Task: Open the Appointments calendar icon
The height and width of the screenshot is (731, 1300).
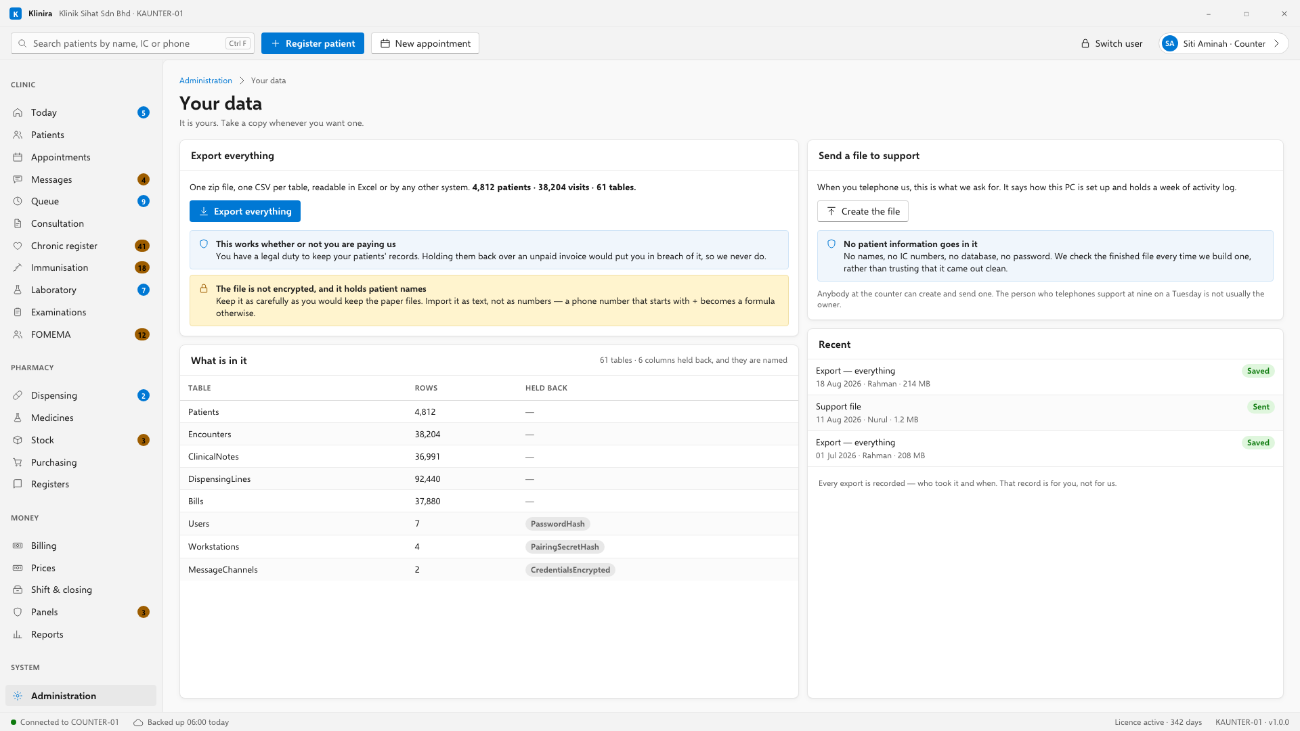Action: pyautogui.click(x=18, y=157)
